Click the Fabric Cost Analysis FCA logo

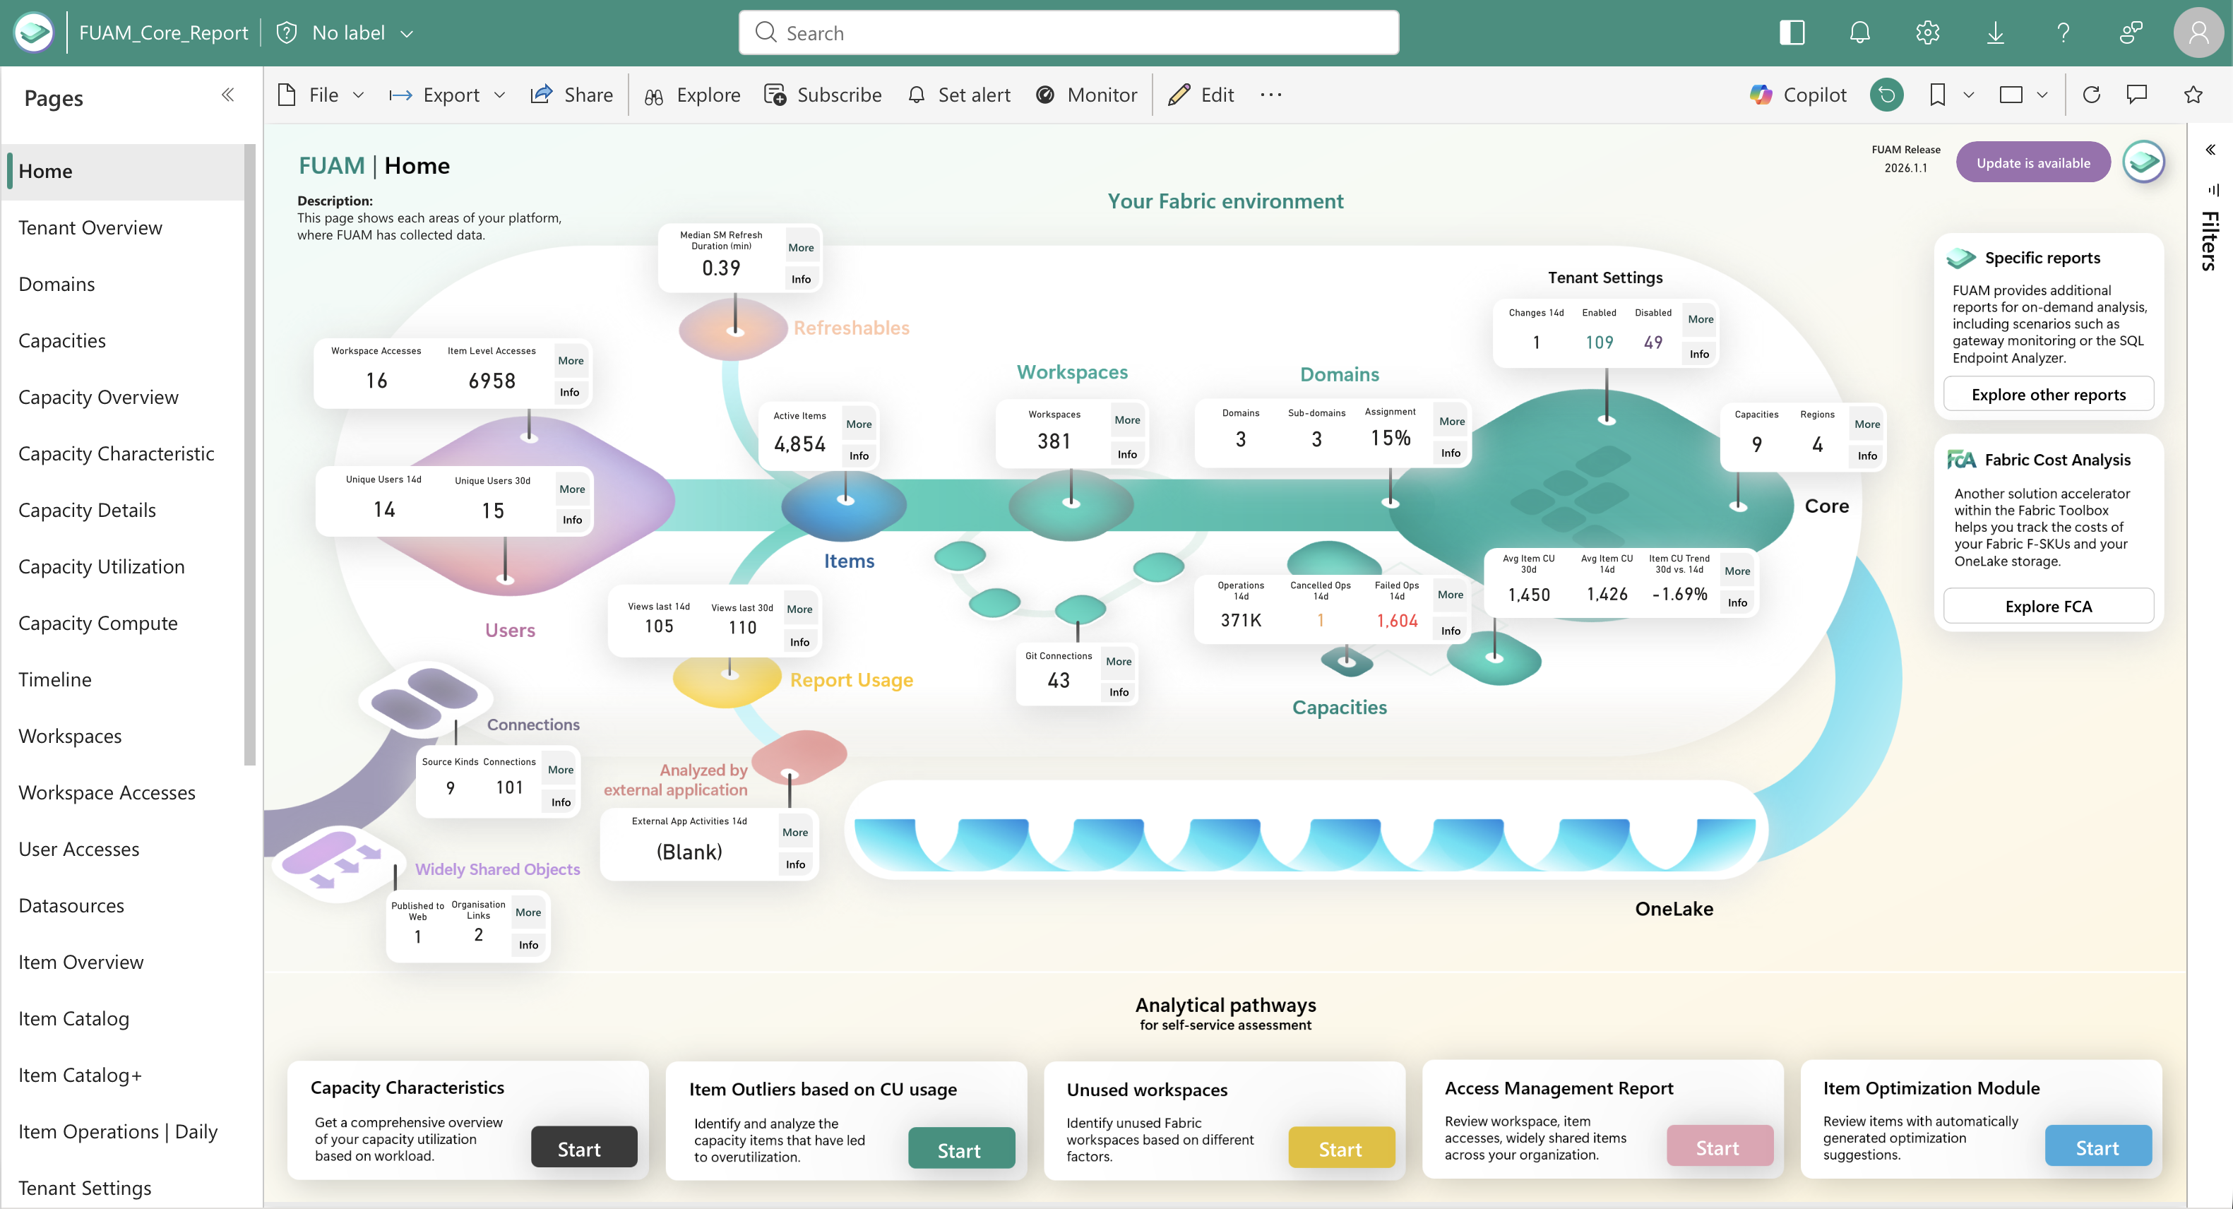tap(1962, 459)
